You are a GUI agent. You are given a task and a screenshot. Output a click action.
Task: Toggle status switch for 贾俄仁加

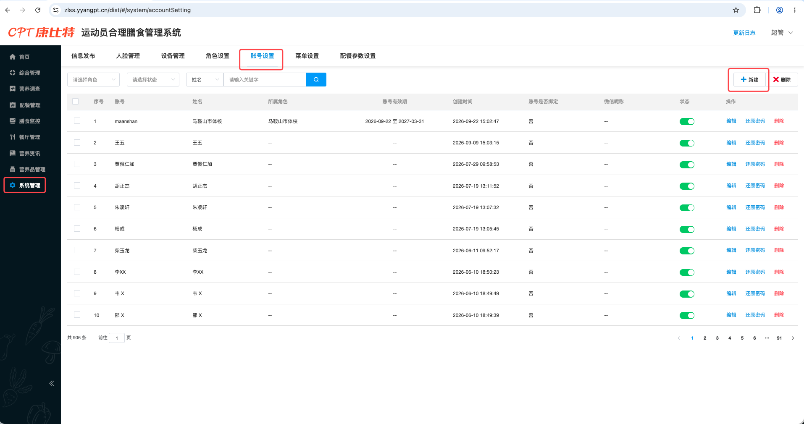click(687, 165)
